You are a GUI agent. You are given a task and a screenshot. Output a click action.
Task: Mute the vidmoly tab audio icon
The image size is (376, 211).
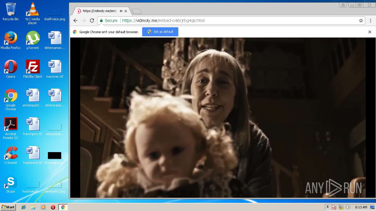(x=121, y=11)
